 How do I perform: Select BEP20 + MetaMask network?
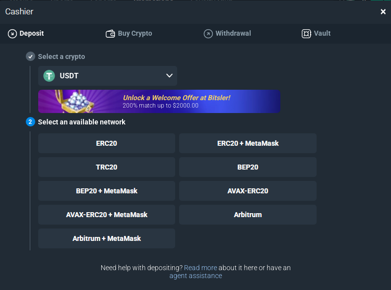[107, 191]
